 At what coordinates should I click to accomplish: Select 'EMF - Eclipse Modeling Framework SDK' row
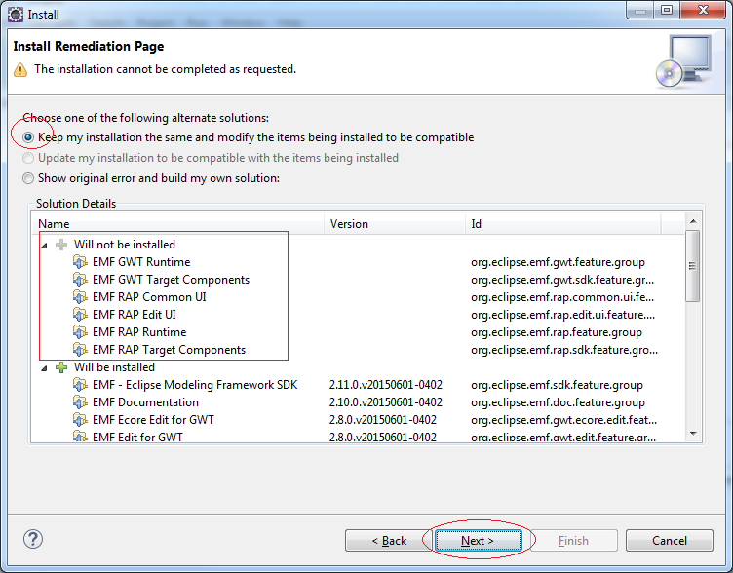coord(358,385)
